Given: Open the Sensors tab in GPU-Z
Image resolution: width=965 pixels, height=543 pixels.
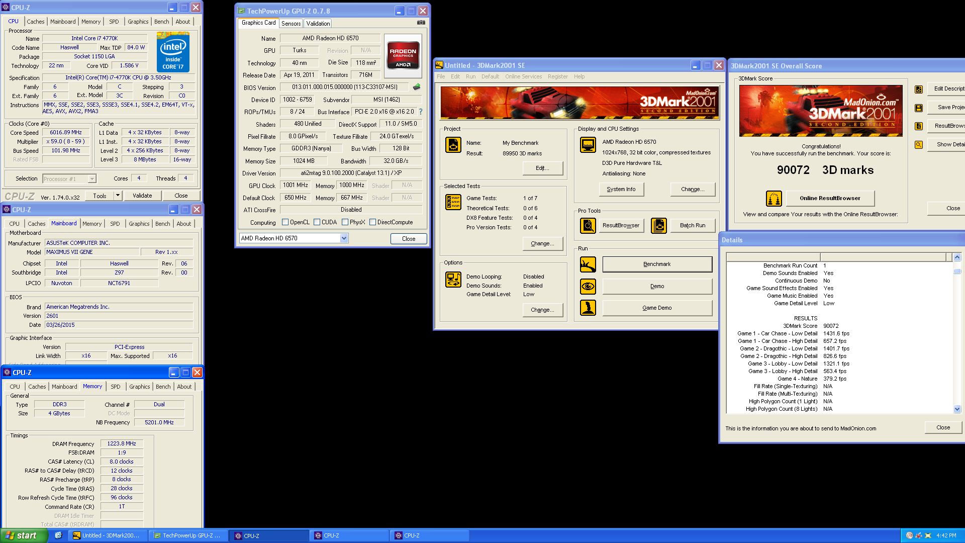Looking at the screenshot, I should [x=291, y=24].
